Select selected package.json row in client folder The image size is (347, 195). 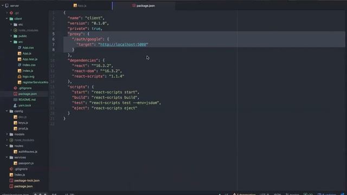click(24, 94)
